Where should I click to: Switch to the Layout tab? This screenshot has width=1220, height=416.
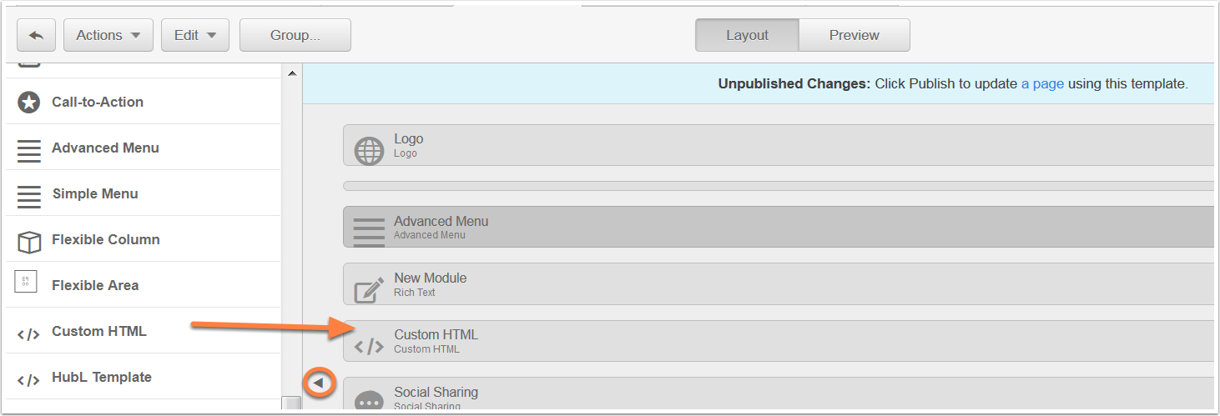747,35
